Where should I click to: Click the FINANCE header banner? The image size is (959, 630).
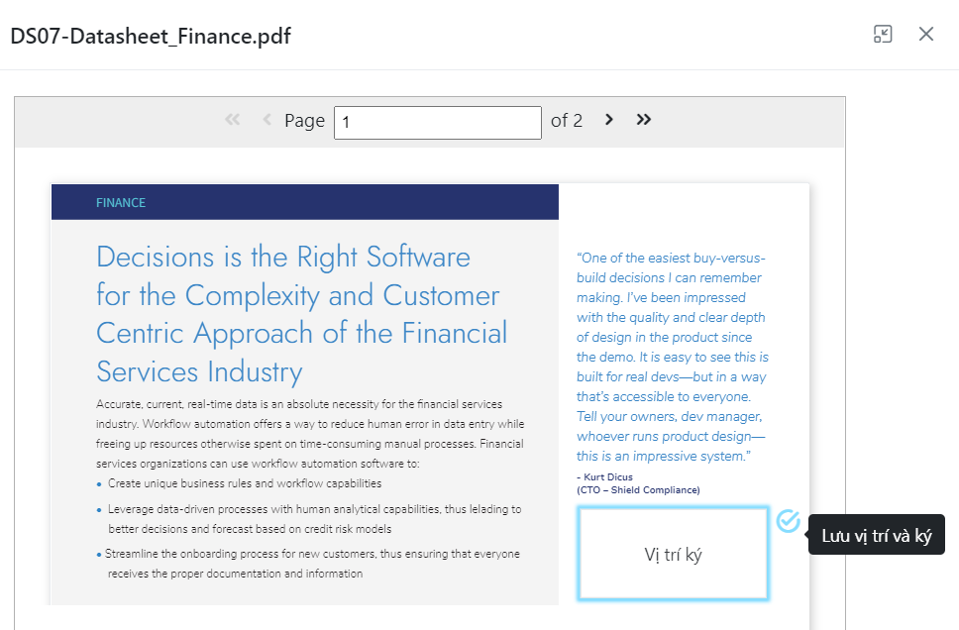pos(304,202)
